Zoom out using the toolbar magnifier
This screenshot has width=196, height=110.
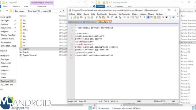tap(128, 17)
